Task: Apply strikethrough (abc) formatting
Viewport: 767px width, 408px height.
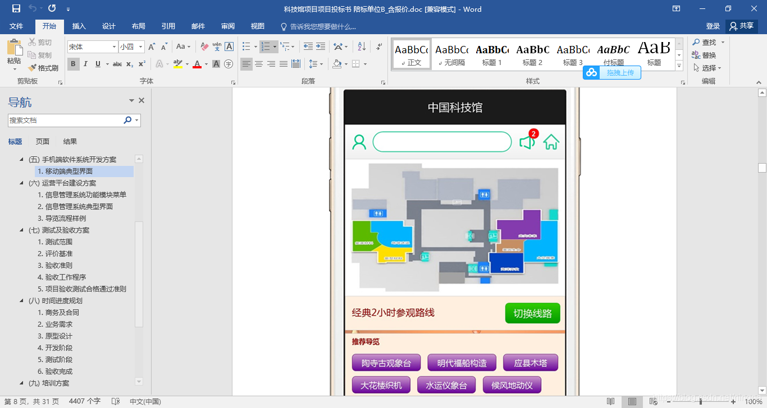Action: (x=117, y=64)
